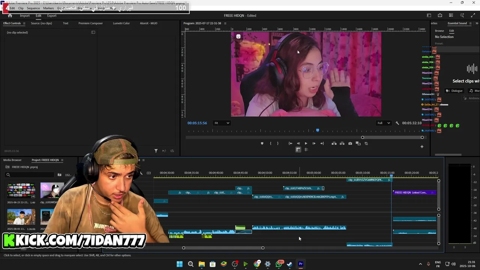Open the Text panel tab
The height and width of the screenshot is (270, 480).
(66, 23)
